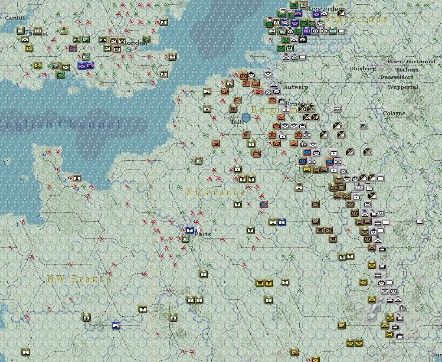Image resolution: width=442 pixels, height=362 pixels.
Task: Click the Brussels city label
Action: [x=299, y=104]
